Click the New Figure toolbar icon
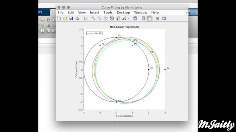236x132 pixels. (59, 18)
